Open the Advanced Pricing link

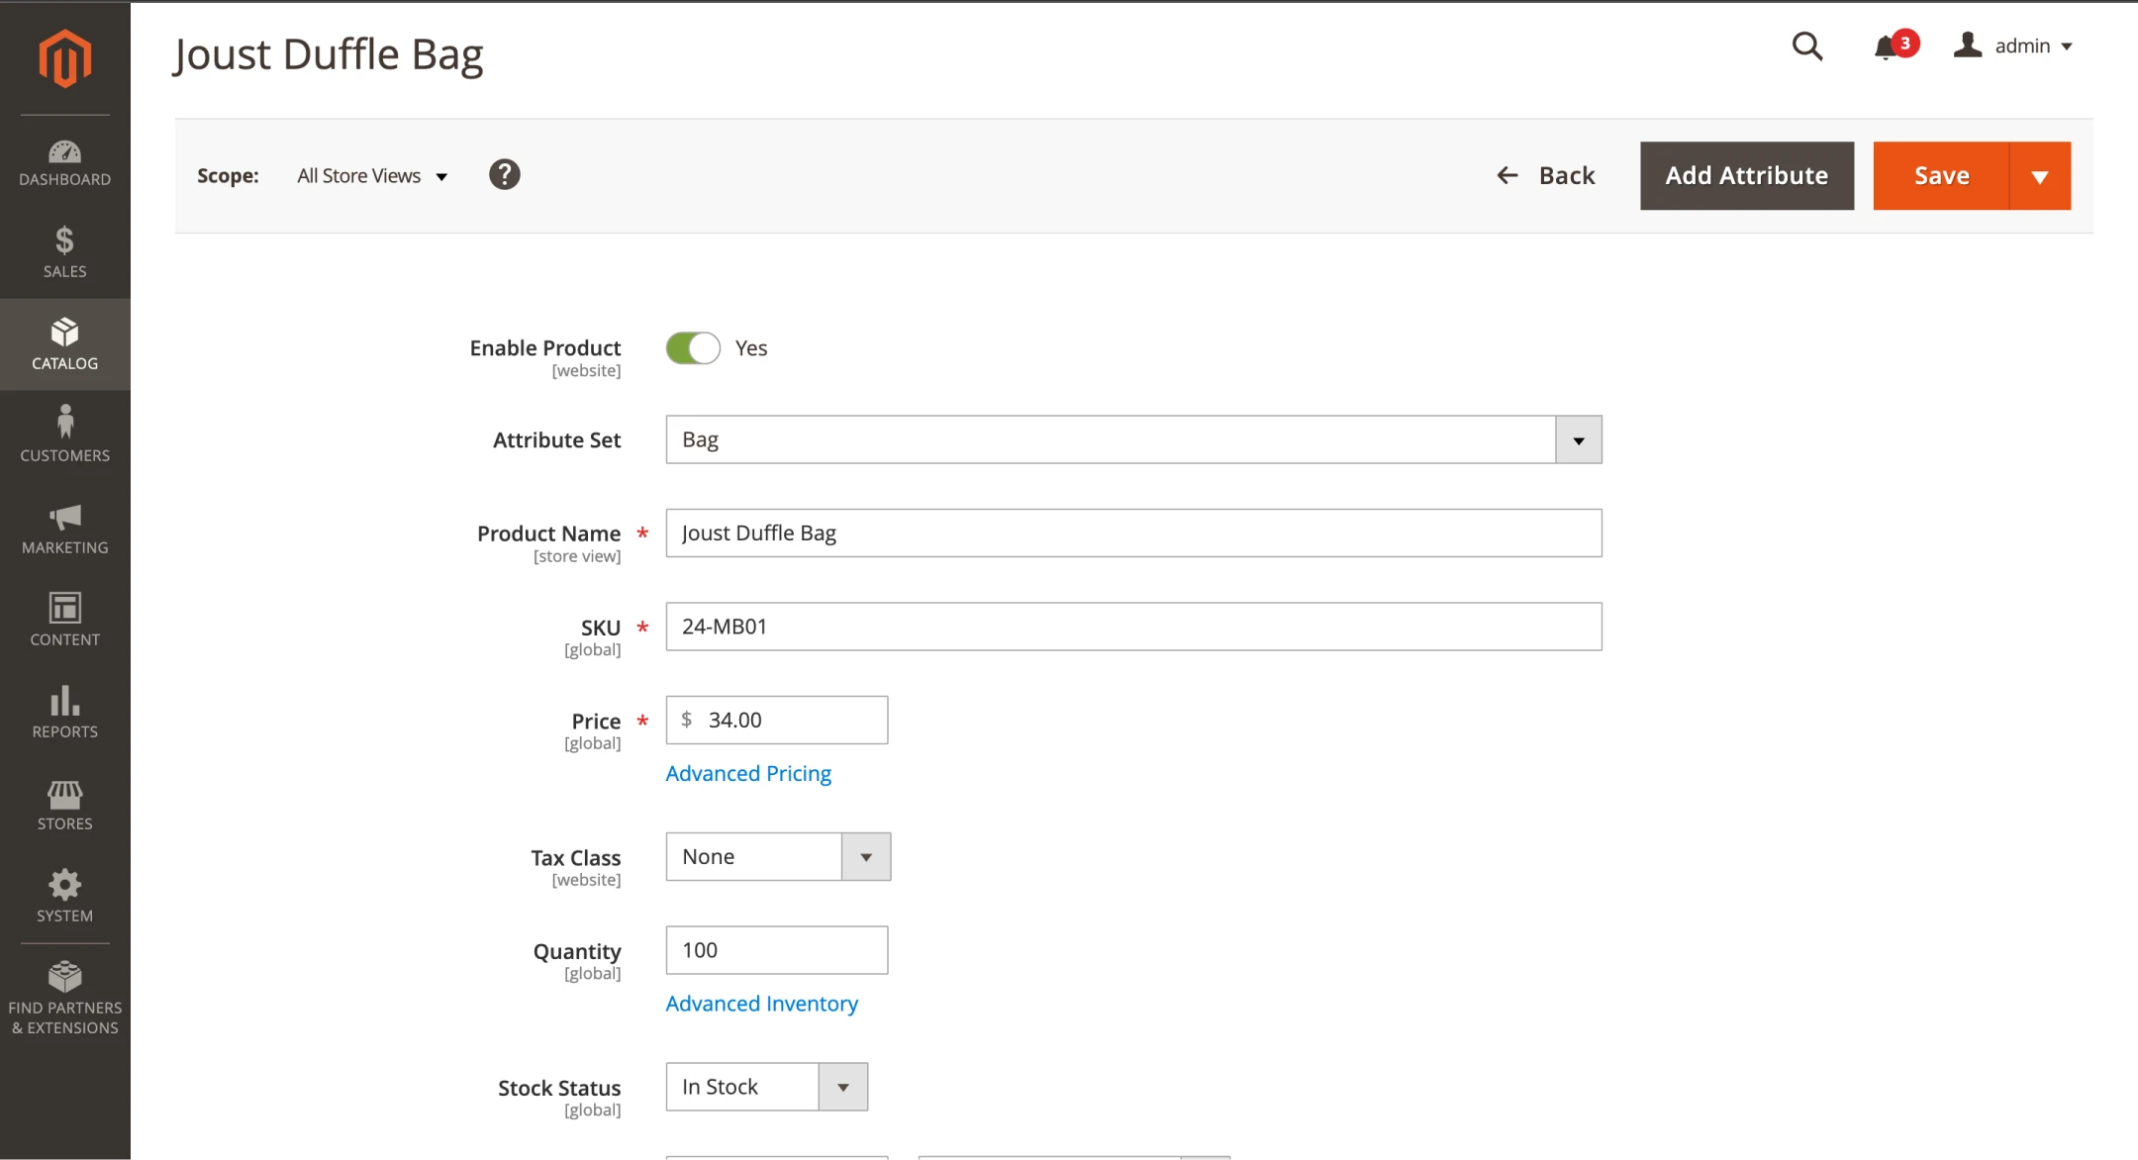(x=748, y=774)
